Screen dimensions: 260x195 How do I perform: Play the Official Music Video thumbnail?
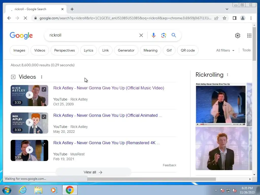coord(29,95)
